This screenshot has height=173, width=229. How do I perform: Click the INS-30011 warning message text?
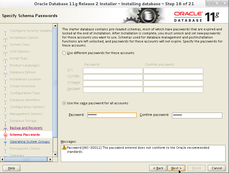tap(138, 150)
